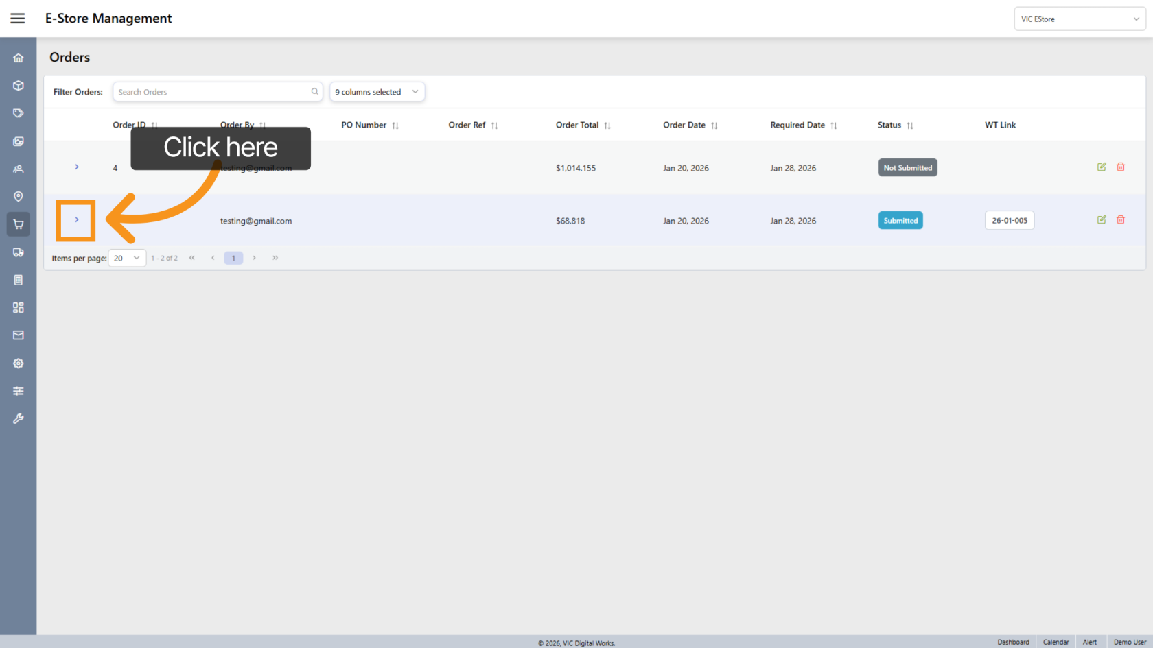The width and height of the screenshot is (1153, 648).
Task: Click the price tag icon in sidebar
Action: 19,113
